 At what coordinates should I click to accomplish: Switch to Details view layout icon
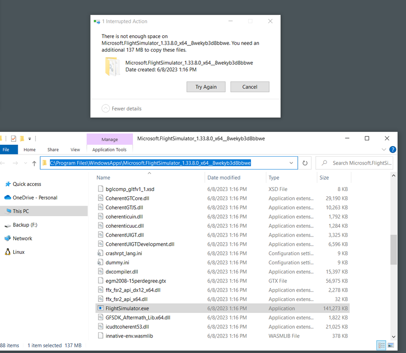381,345
